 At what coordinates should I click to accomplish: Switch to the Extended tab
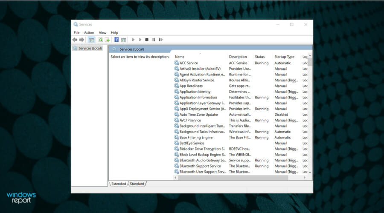[x=119, y=184]
